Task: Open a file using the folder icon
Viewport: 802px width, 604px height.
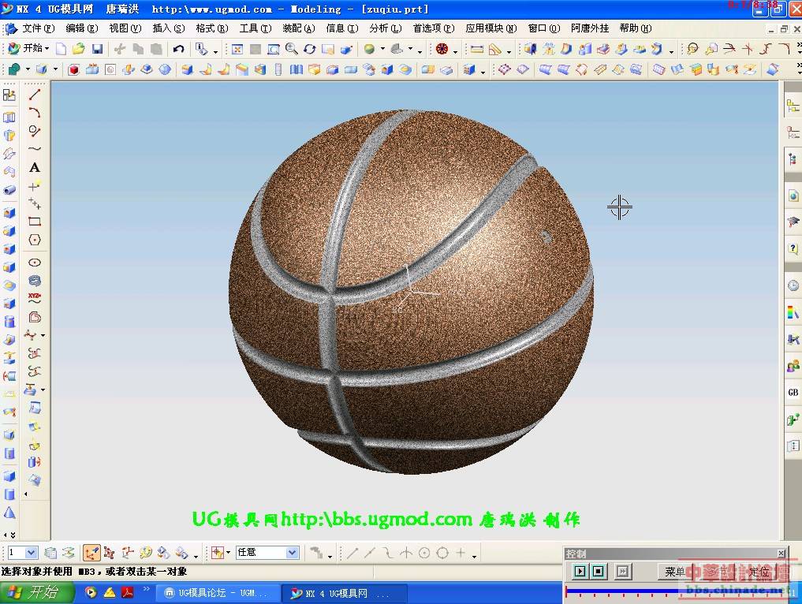Action: point(78,49)
